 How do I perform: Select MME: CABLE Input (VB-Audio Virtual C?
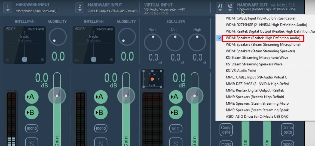(x=265, y=77)
